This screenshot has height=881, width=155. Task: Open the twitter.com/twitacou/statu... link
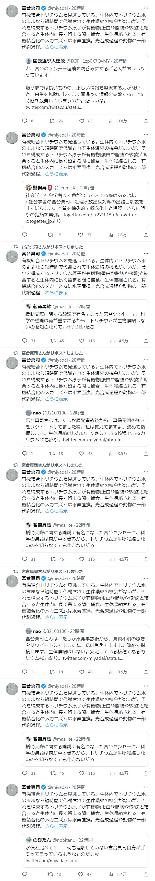click(54, 107)
